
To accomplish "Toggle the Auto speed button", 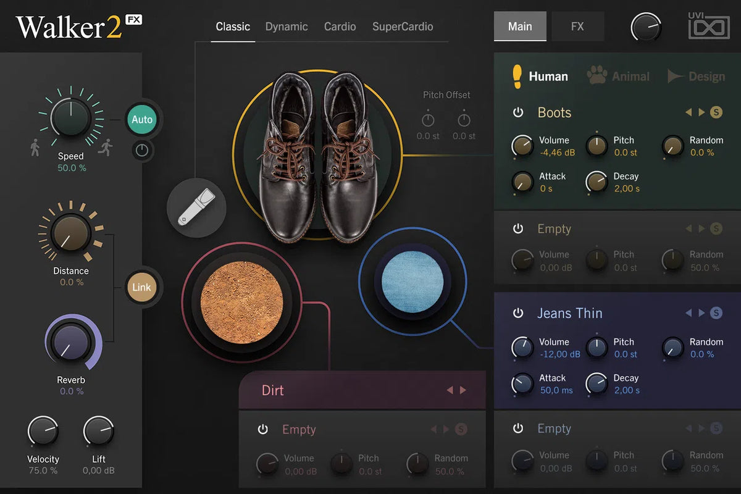I will 141,120.
